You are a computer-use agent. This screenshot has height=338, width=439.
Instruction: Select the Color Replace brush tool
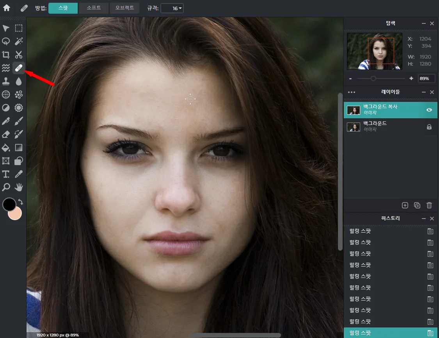tap(19, 134)
